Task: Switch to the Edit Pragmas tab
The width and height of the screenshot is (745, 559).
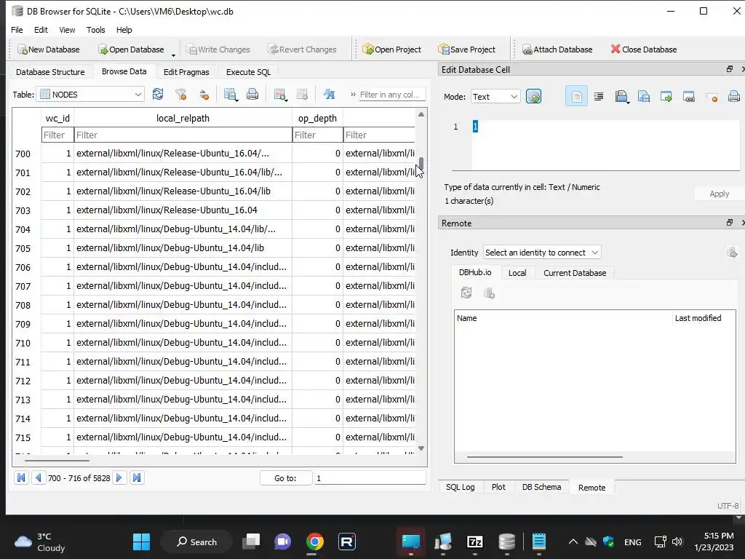Action: pos(186,72)
